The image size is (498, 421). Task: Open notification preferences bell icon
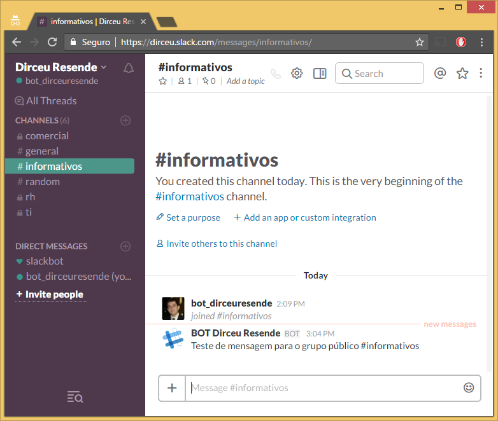coord(128,68)
